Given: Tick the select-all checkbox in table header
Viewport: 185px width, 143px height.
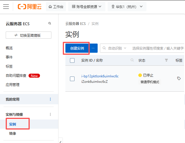Looking at the screenshot, I should pos(72,60).
